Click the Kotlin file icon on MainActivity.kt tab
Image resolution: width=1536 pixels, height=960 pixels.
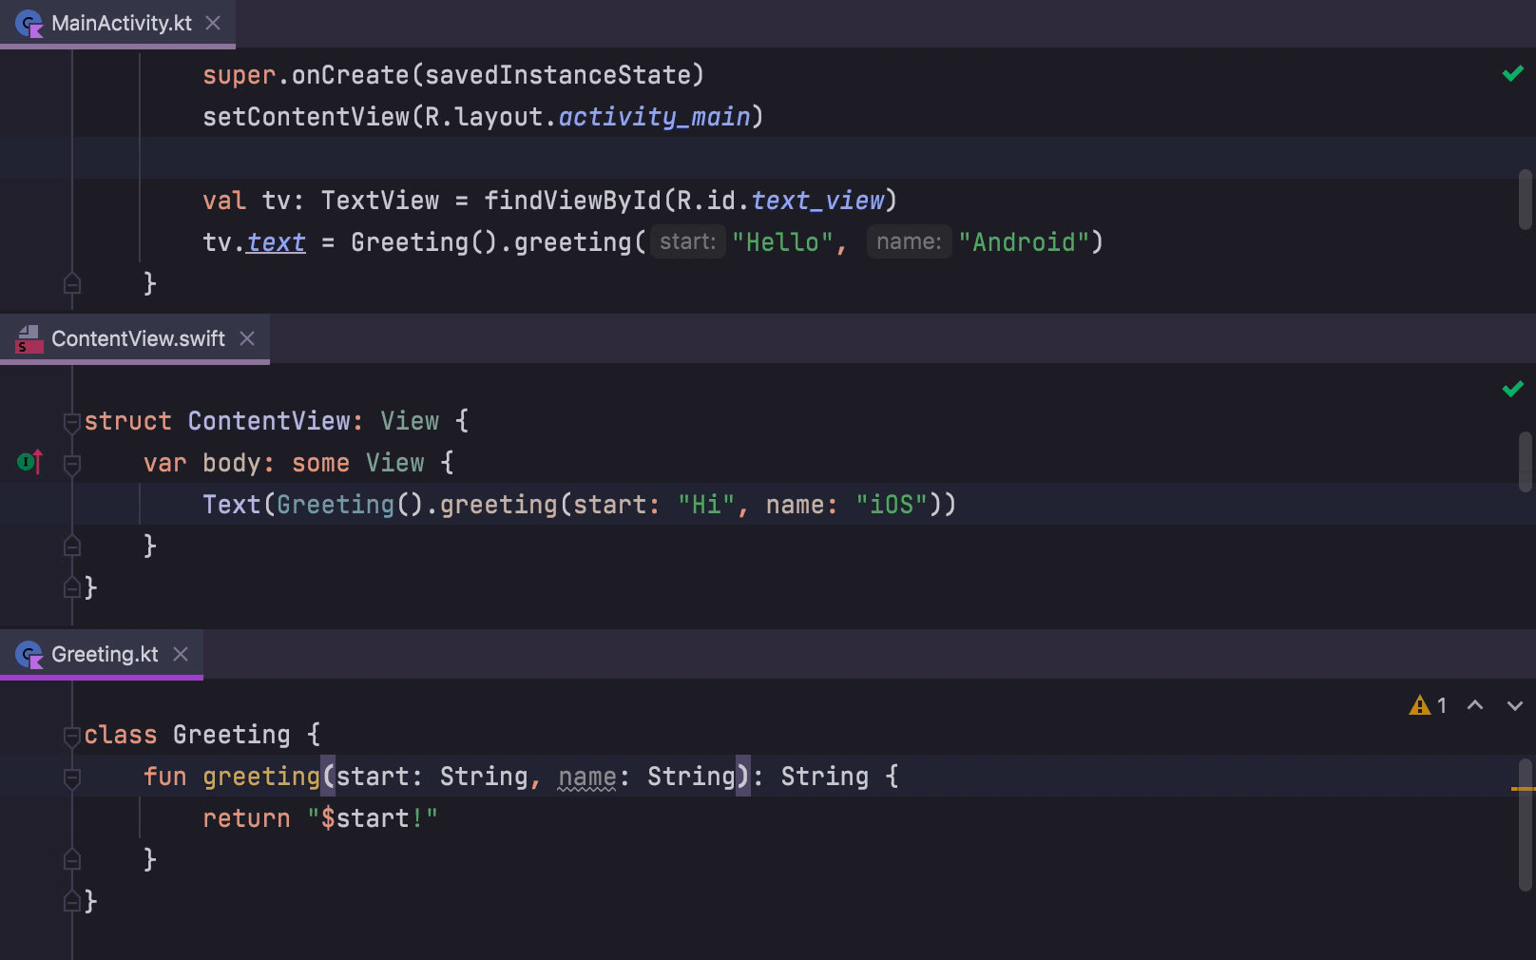tap(29, 24)
